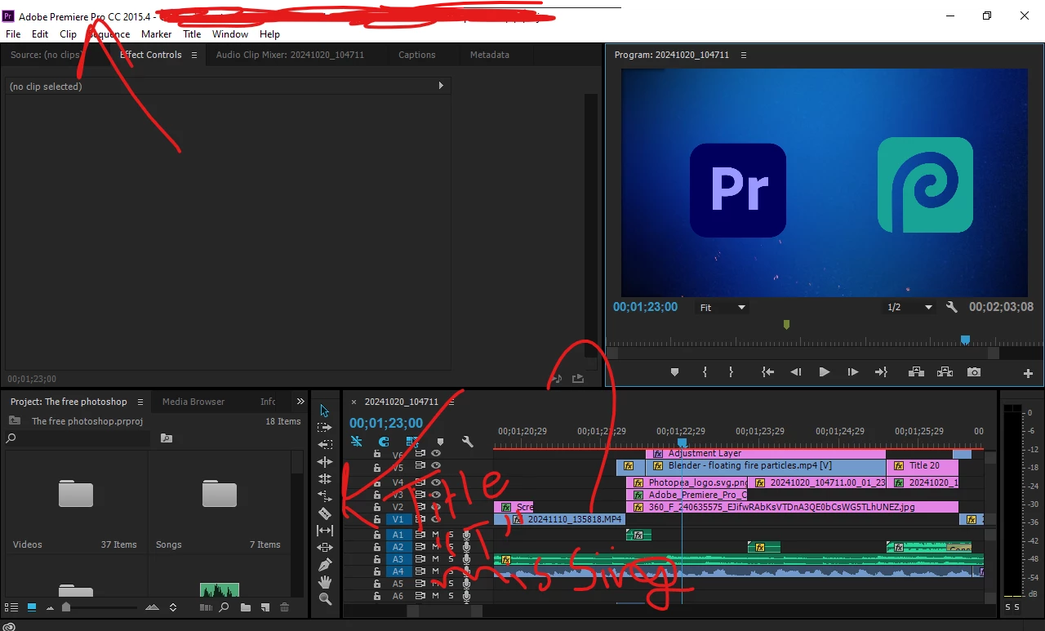The height and width of the screenshot is (631, 1045).
Task: Toggle V4 track eye icon
Action: (x=436, y=482)
